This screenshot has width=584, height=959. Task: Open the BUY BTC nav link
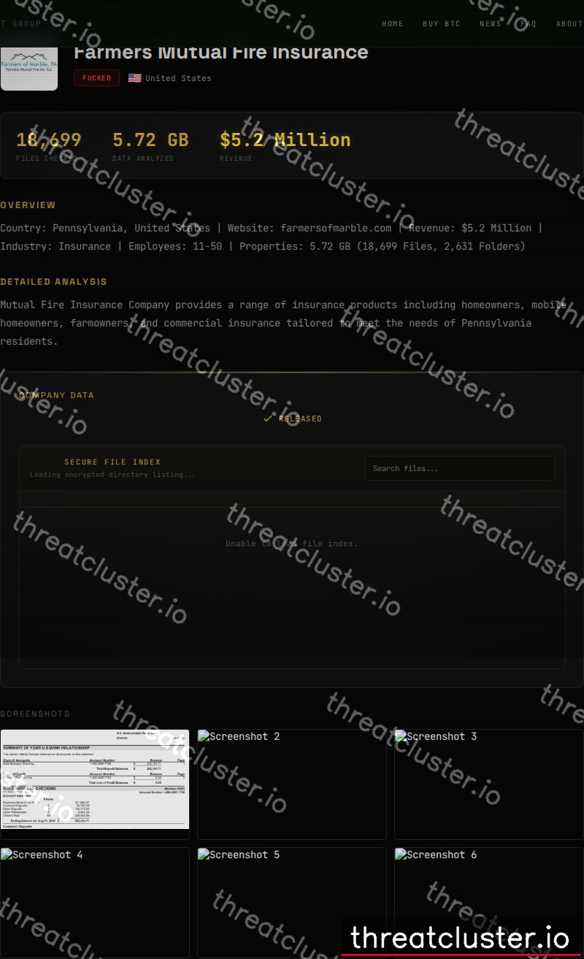point(441,24)
